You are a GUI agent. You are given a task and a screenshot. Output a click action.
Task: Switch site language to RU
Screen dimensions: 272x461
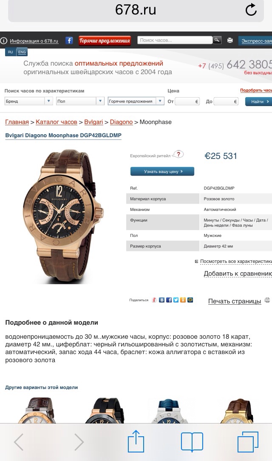point(11,52)
